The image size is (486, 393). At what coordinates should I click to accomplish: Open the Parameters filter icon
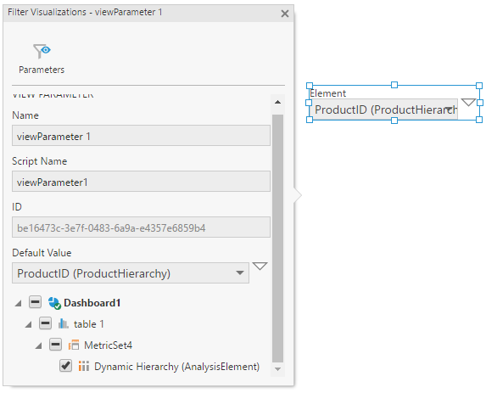pyautogui.click(x=42, y=51)
